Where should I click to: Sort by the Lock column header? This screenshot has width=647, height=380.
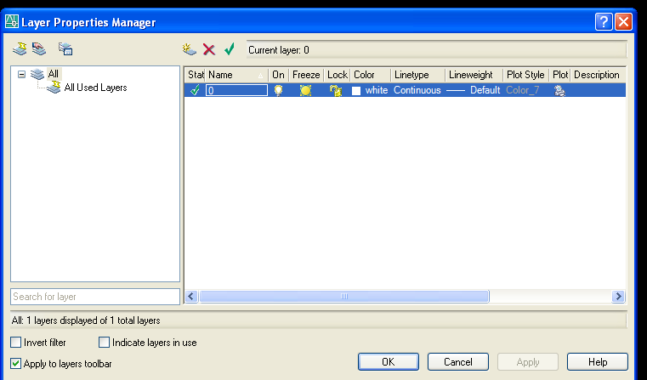338,75
